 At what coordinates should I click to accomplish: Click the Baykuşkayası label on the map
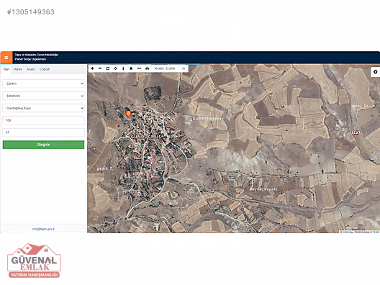(x=263, y=189)
